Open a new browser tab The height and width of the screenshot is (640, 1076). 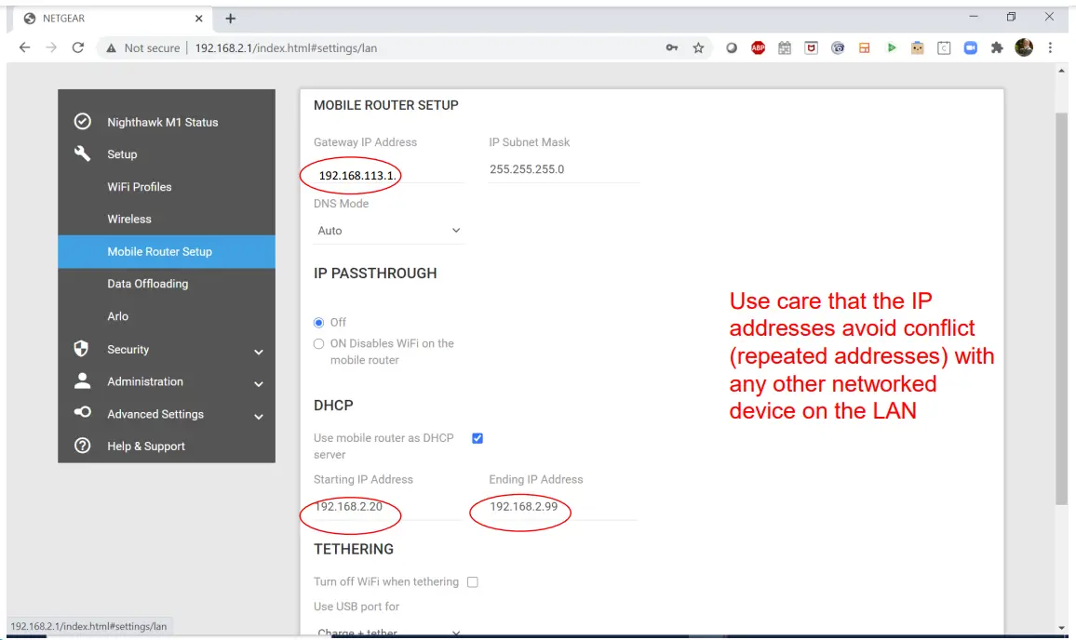tap(231, 19)
